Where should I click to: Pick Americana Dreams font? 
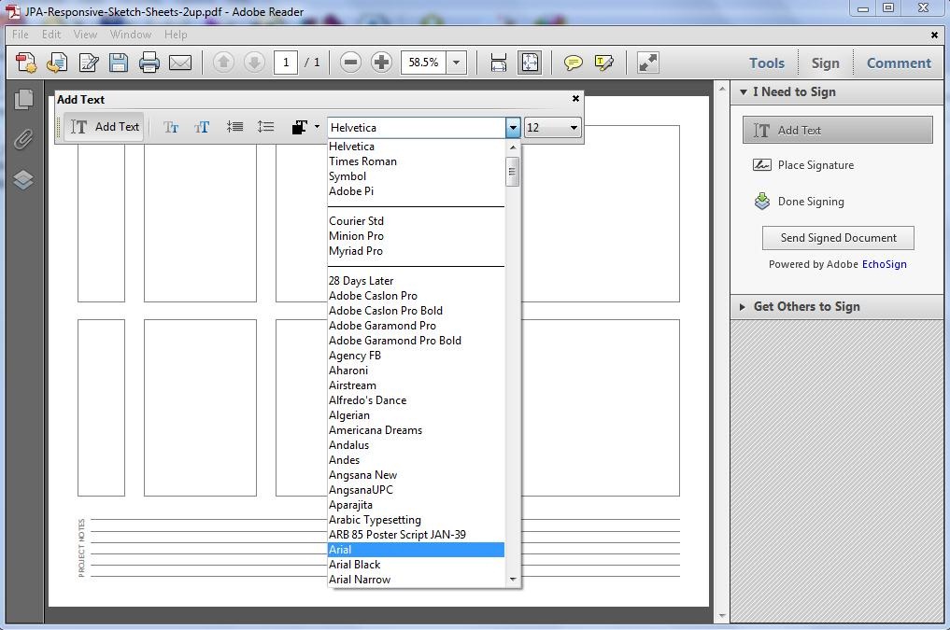click(416, 430)
